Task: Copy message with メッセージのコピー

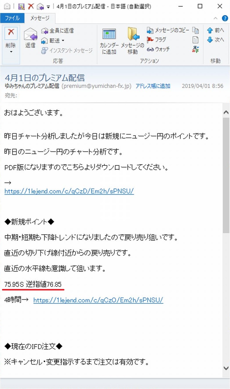Action: [168, 30]
